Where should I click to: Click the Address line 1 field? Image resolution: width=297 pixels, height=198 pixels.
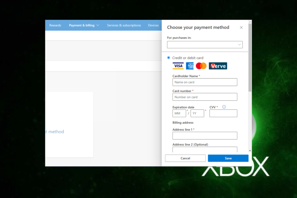(x=205, y=136)
